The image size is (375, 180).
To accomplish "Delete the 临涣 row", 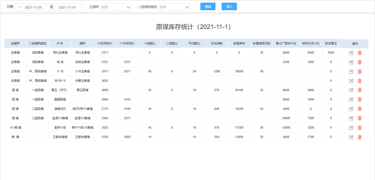I will tap(360, 62).
